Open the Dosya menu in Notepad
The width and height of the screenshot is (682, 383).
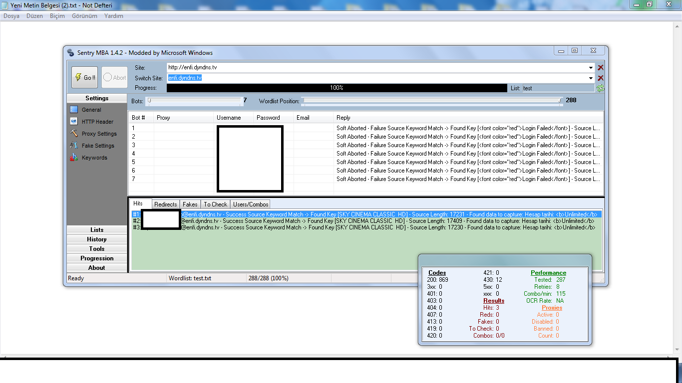(11, 16)
